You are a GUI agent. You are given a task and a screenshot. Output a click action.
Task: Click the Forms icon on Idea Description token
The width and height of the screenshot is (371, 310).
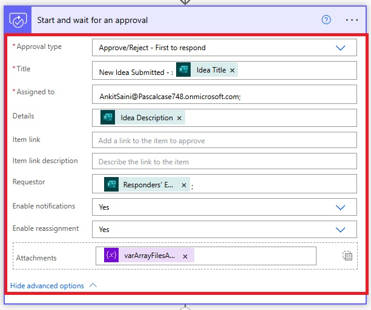(x=108, y=118)
